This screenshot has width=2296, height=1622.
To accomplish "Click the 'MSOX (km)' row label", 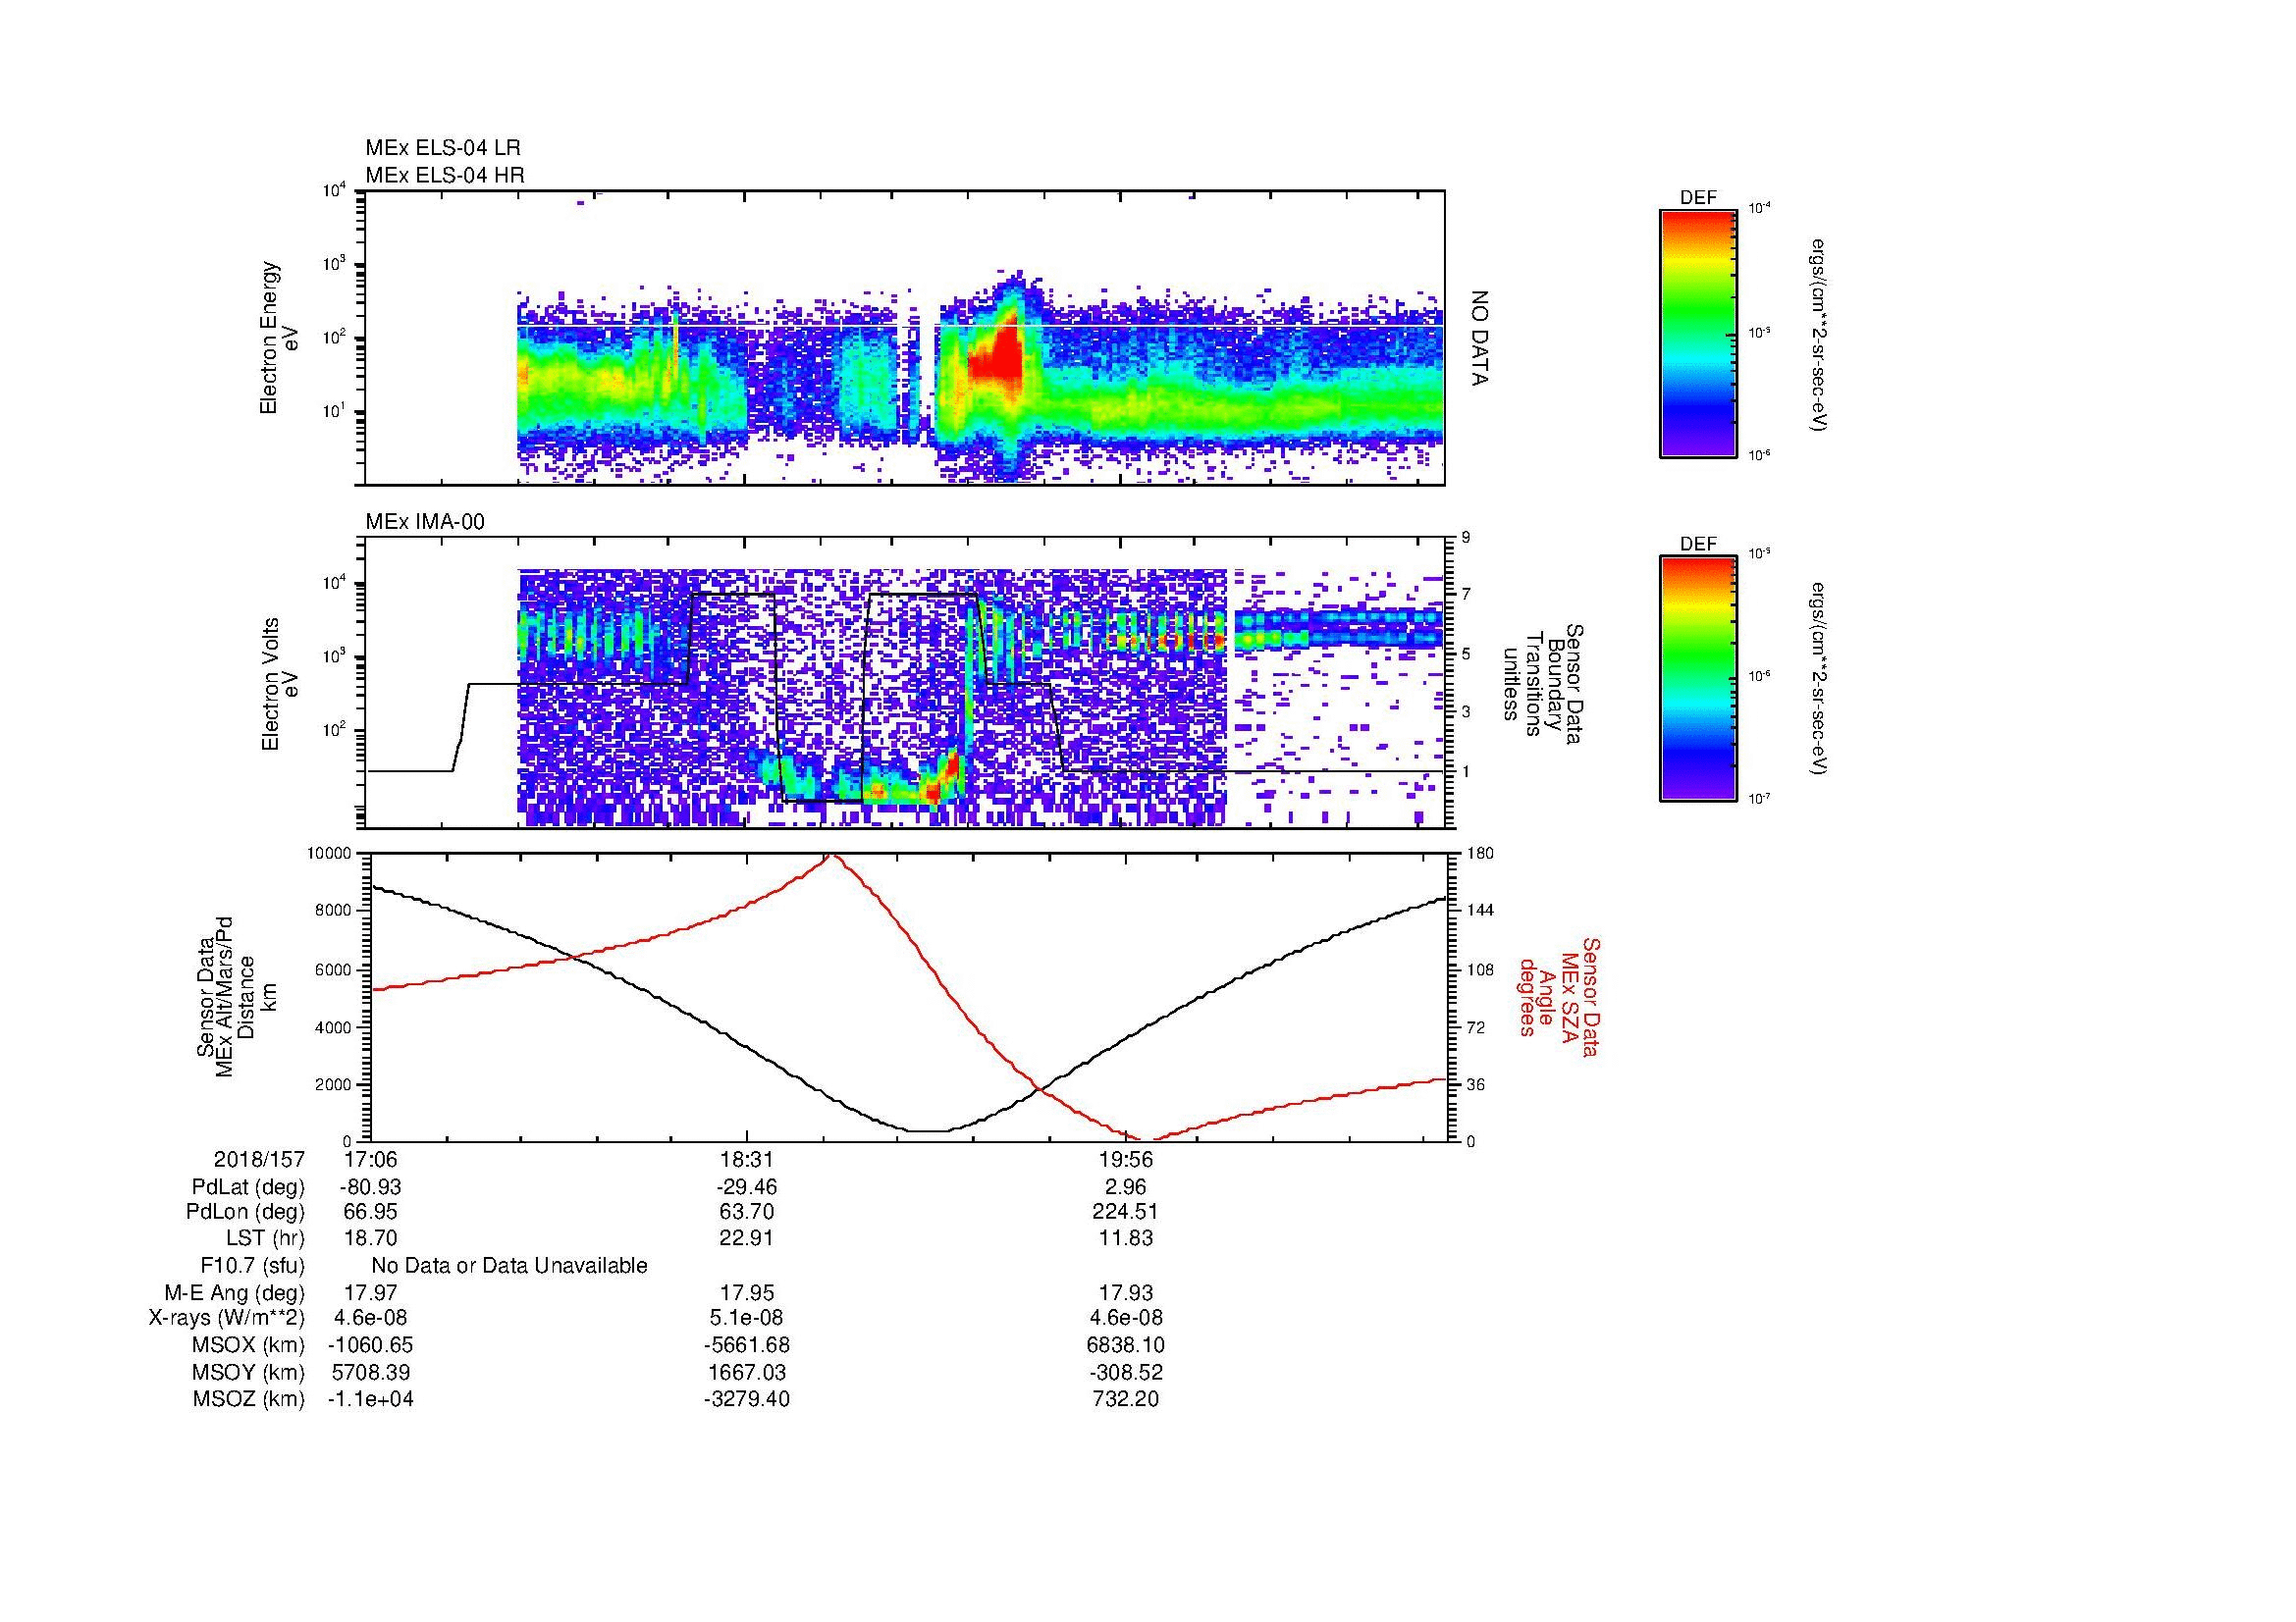I will [x=249, y=1345].
